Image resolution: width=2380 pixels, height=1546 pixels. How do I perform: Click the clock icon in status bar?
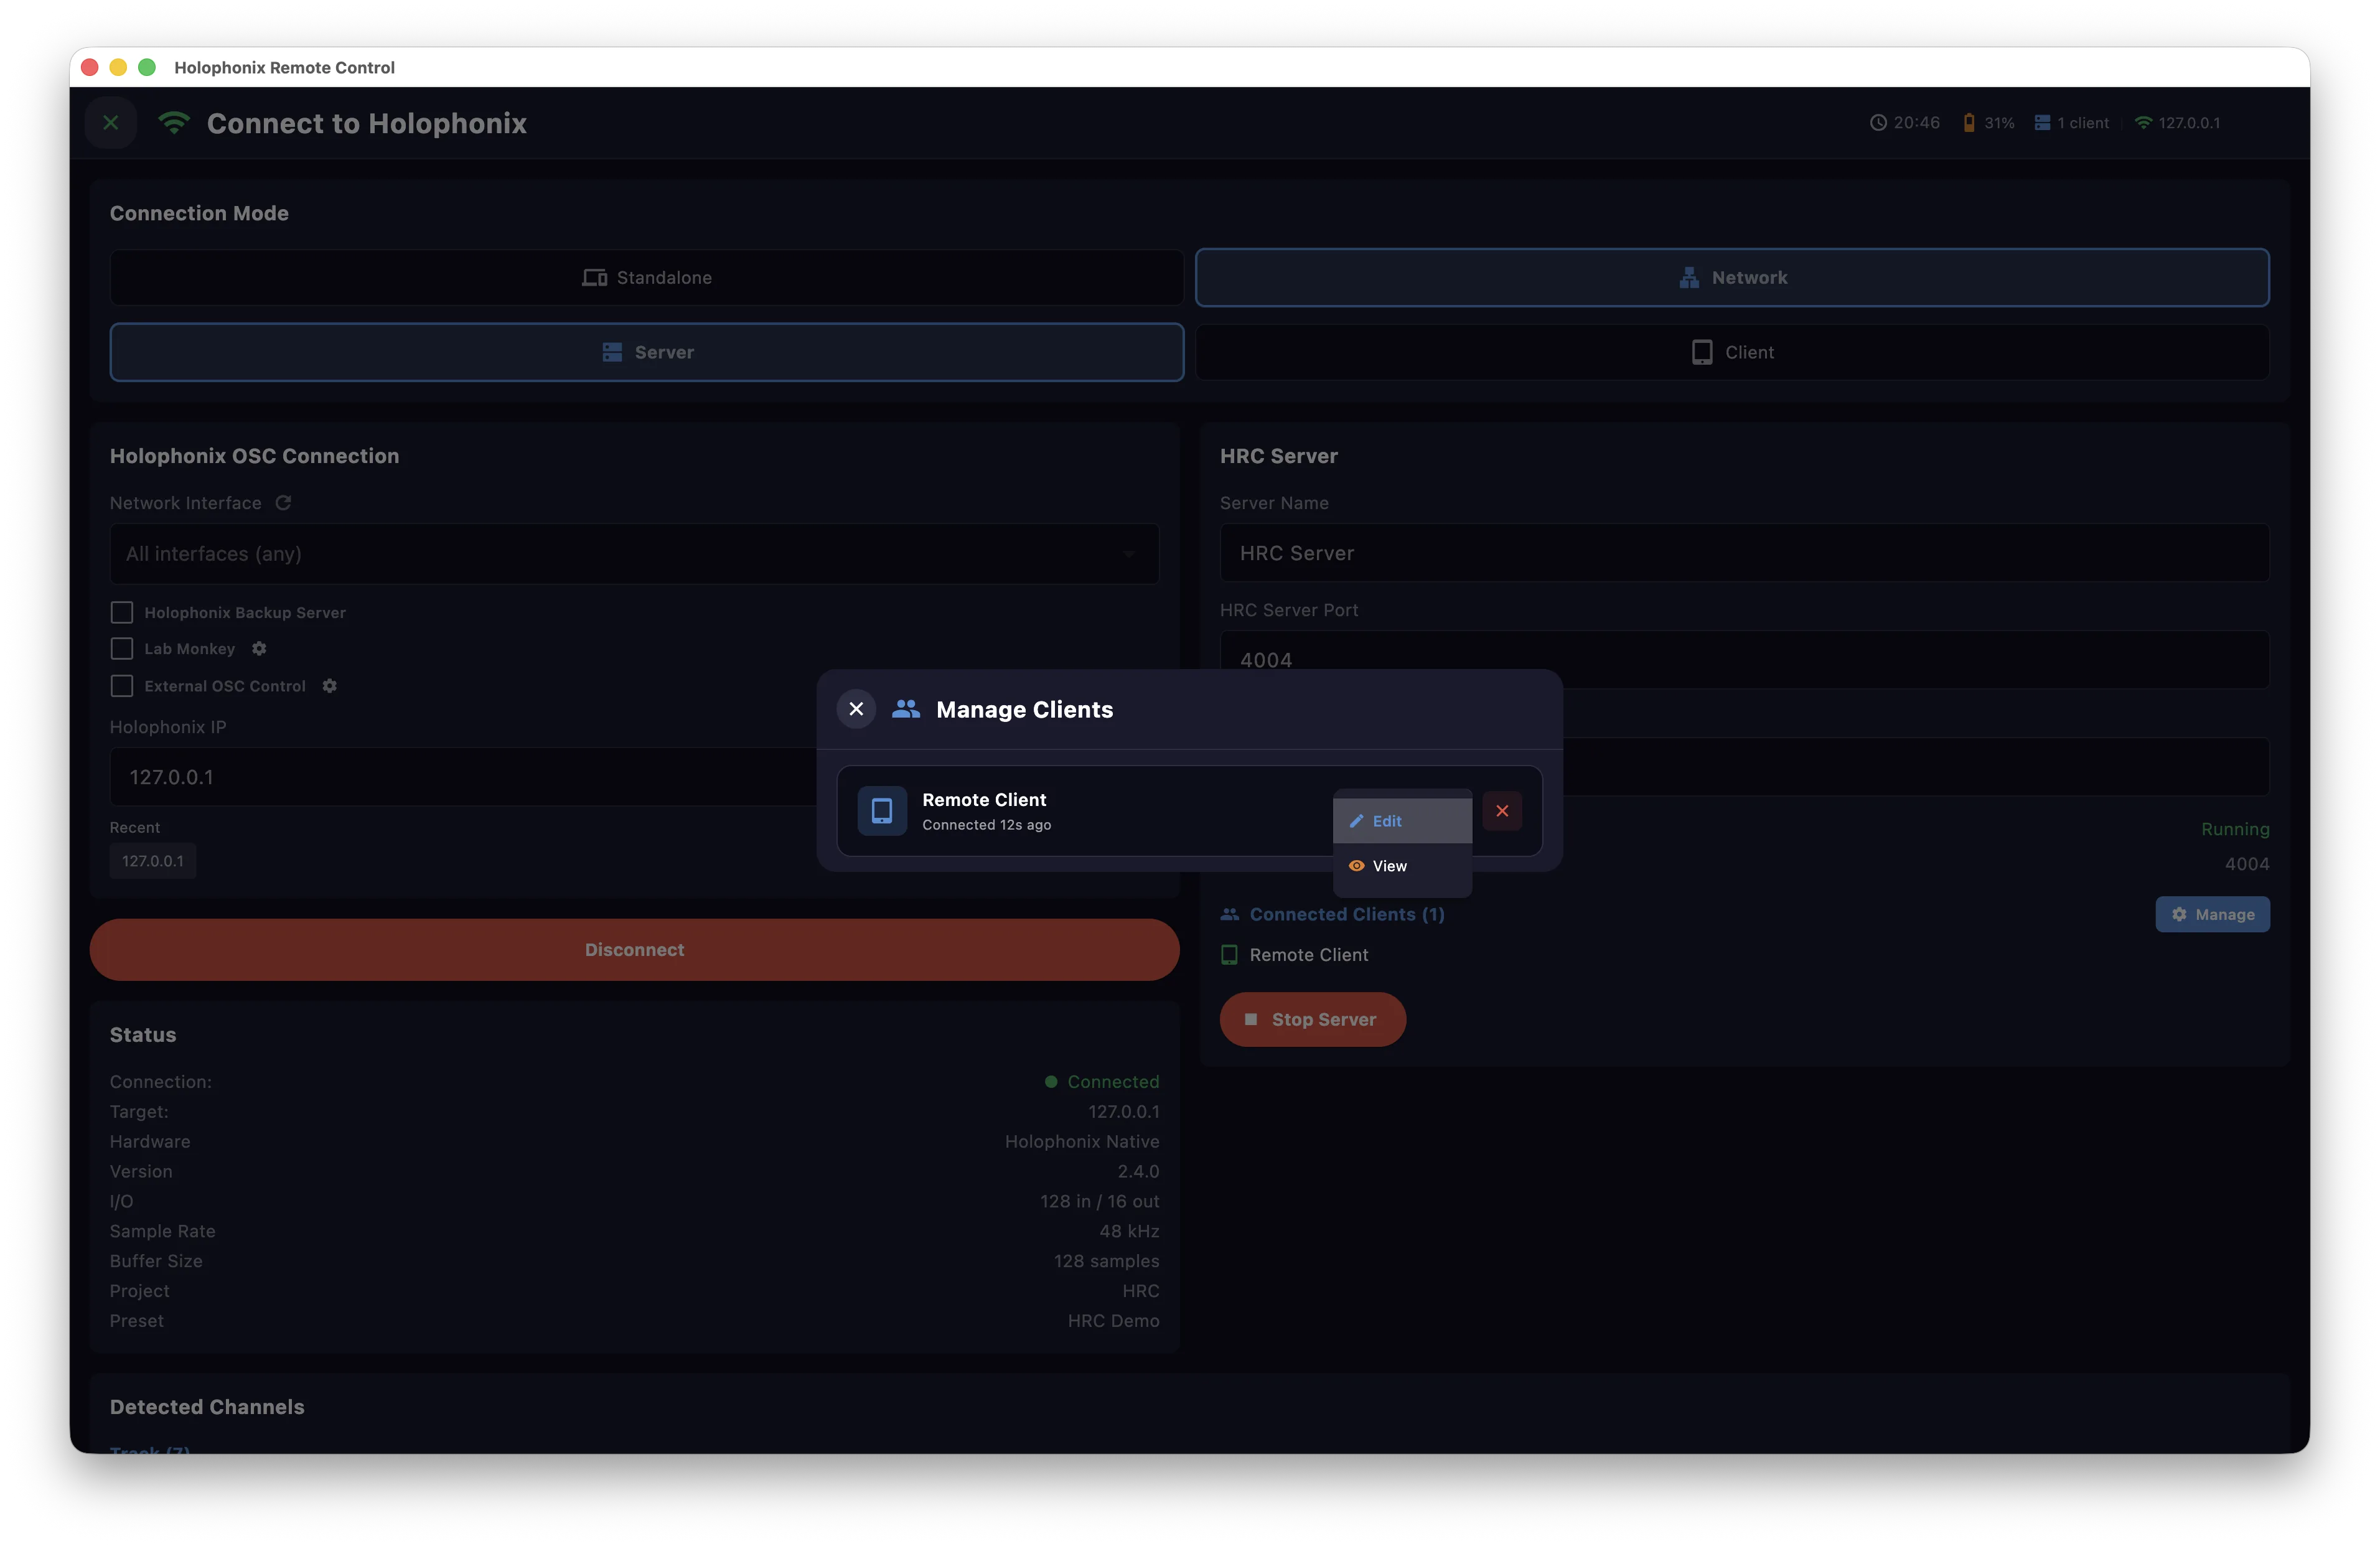click(x=1878, y=123)
